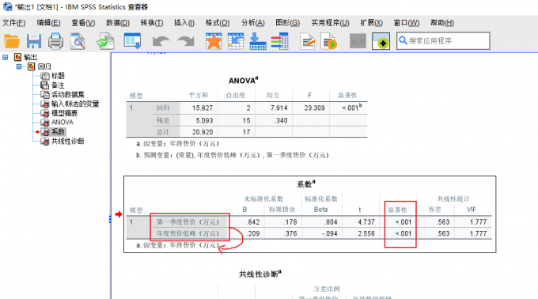Screen dimensions: 538x299
Task: Select 输出 root item in the outline
Action: click(x=30, y=57)
